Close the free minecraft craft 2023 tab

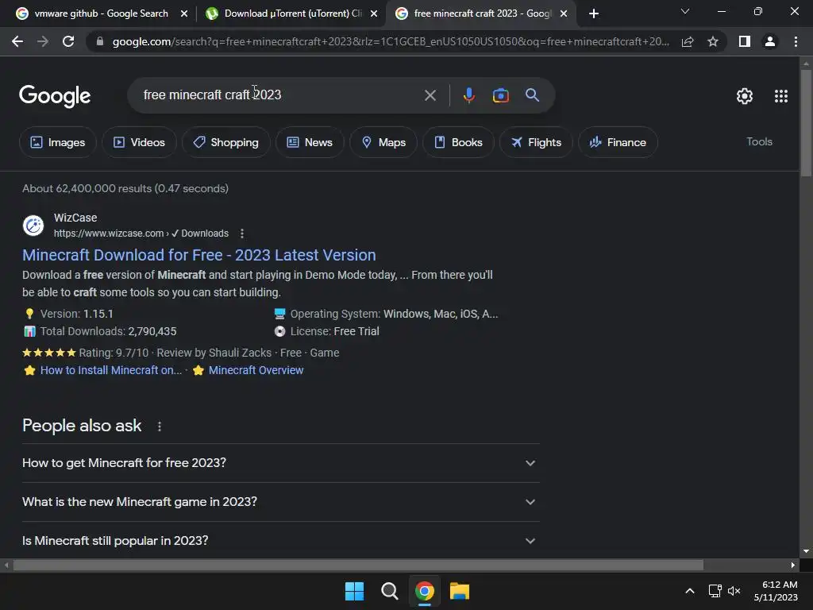coord(564,14)
